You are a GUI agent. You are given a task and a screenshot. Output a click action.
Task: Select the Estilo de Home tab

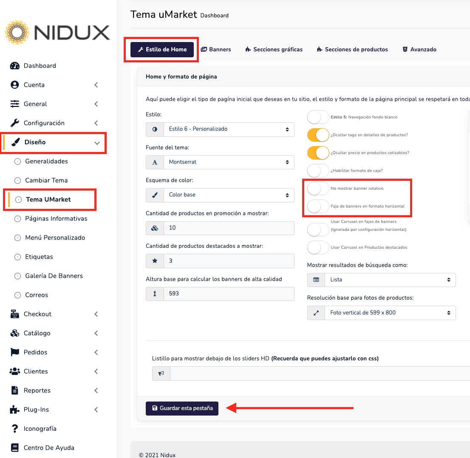click(162, 49)
